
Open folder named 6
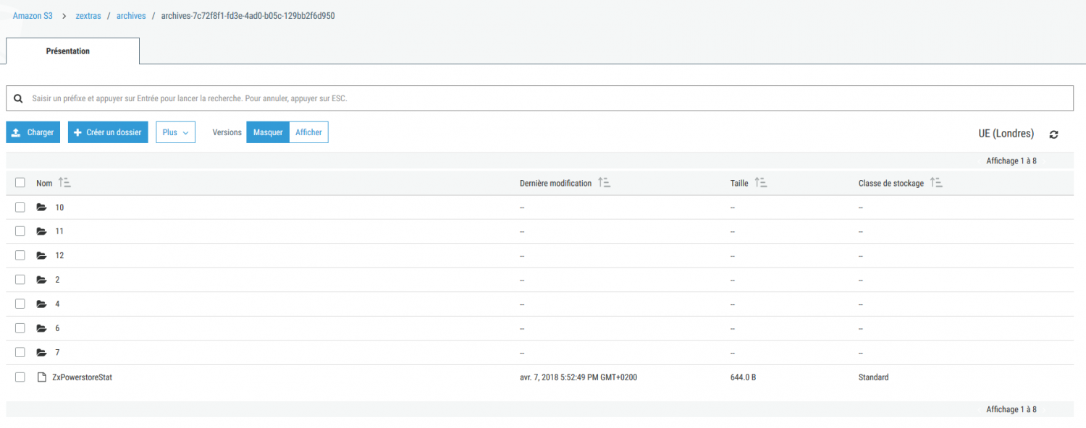coord(57,328)
